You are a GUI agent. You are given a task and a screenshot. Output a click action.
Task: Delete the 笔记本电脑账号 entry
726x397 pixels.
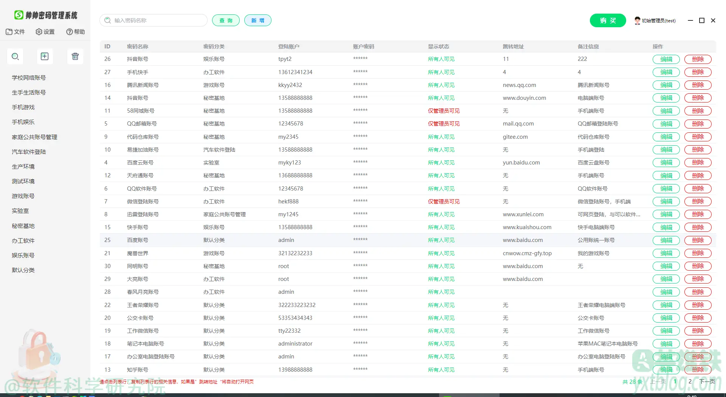[698, 344]
